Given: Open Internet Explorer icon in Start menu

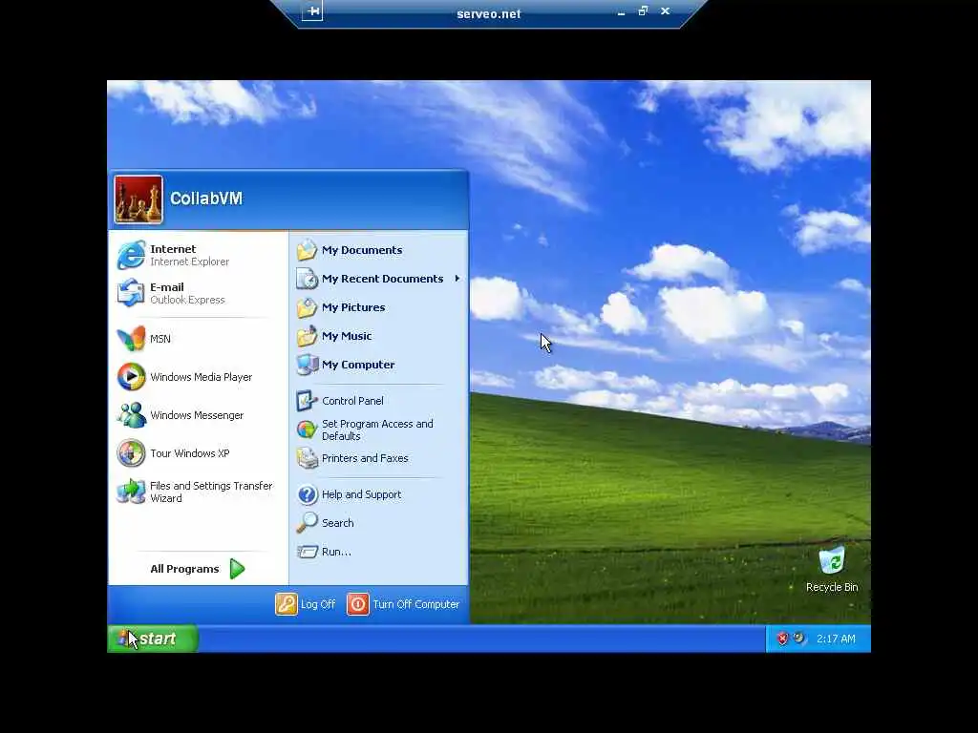Looking at the screenshot, I should click(x=131, y=255).
